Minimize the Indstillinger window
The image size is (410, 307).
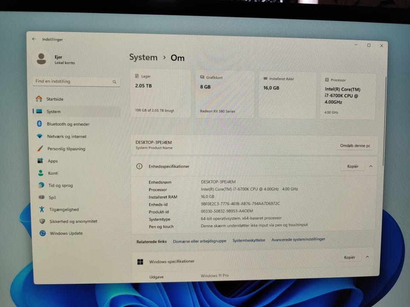pos(356,45)
